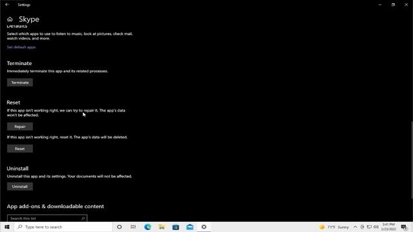Go back using the Settings back arrow
The width and height of the screenshot is (413, 232).
coord(7,5)
